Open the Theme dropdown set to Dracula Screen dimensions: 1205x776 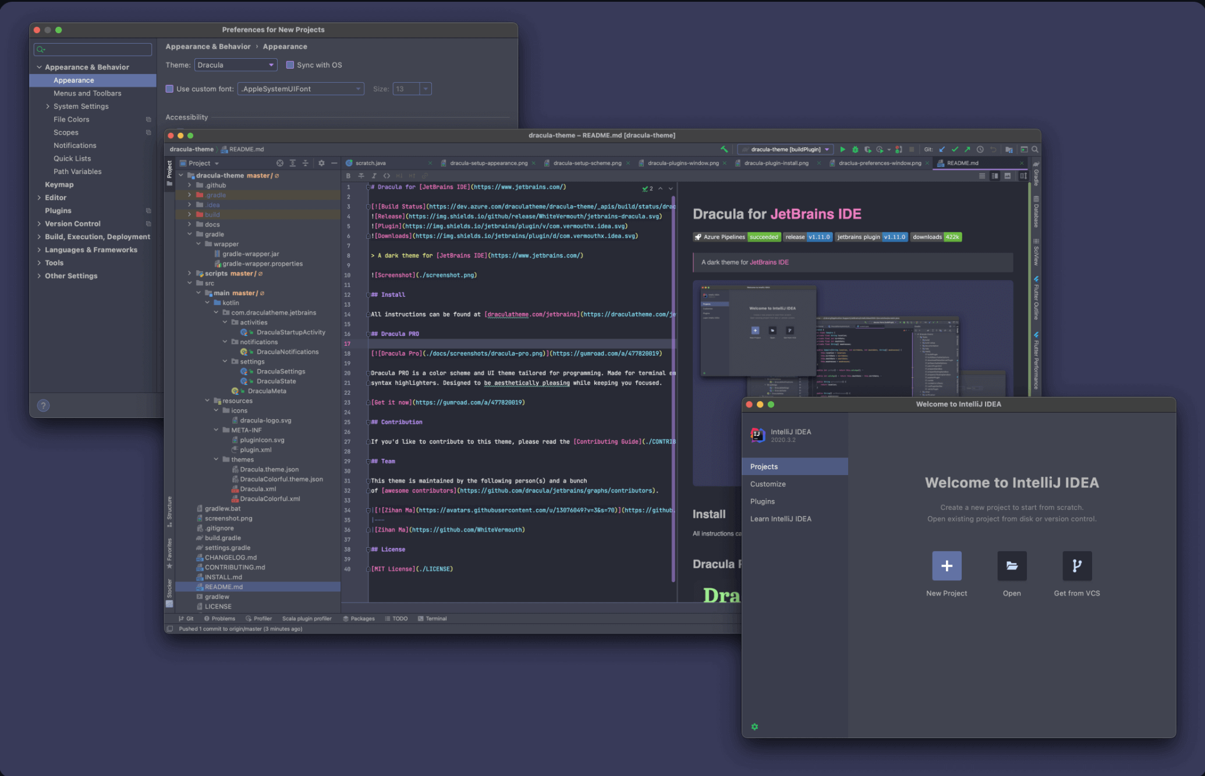click(235, 65)
